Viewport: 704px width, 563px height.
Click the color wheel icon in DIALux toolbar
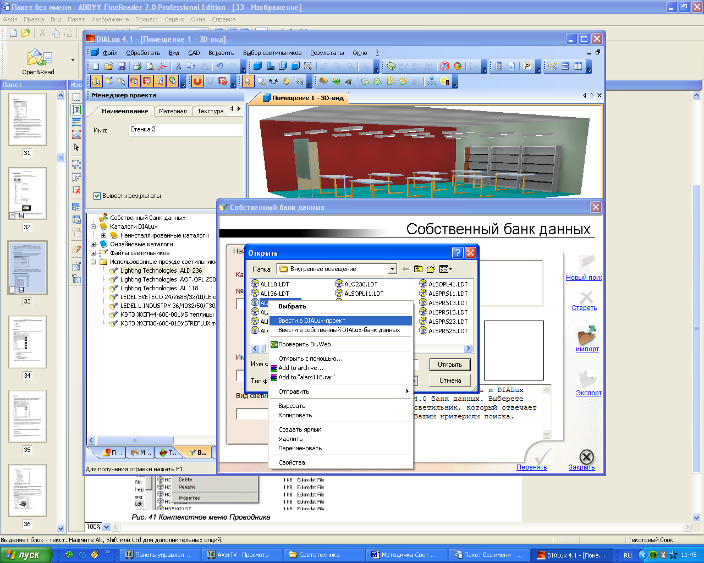click(458, 66)
